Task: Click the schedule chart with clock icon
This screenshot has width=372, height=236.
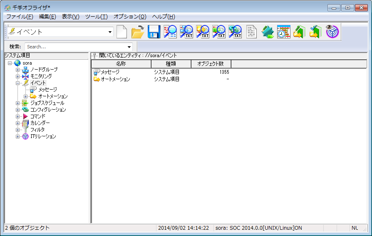Action: 284,32
